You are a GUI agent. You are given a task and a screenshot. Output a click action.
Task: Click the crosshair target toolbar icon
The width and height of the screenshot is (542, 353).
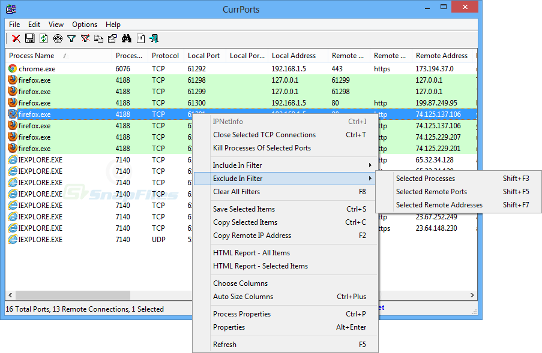pyautogui.click(x=58, y=38)
